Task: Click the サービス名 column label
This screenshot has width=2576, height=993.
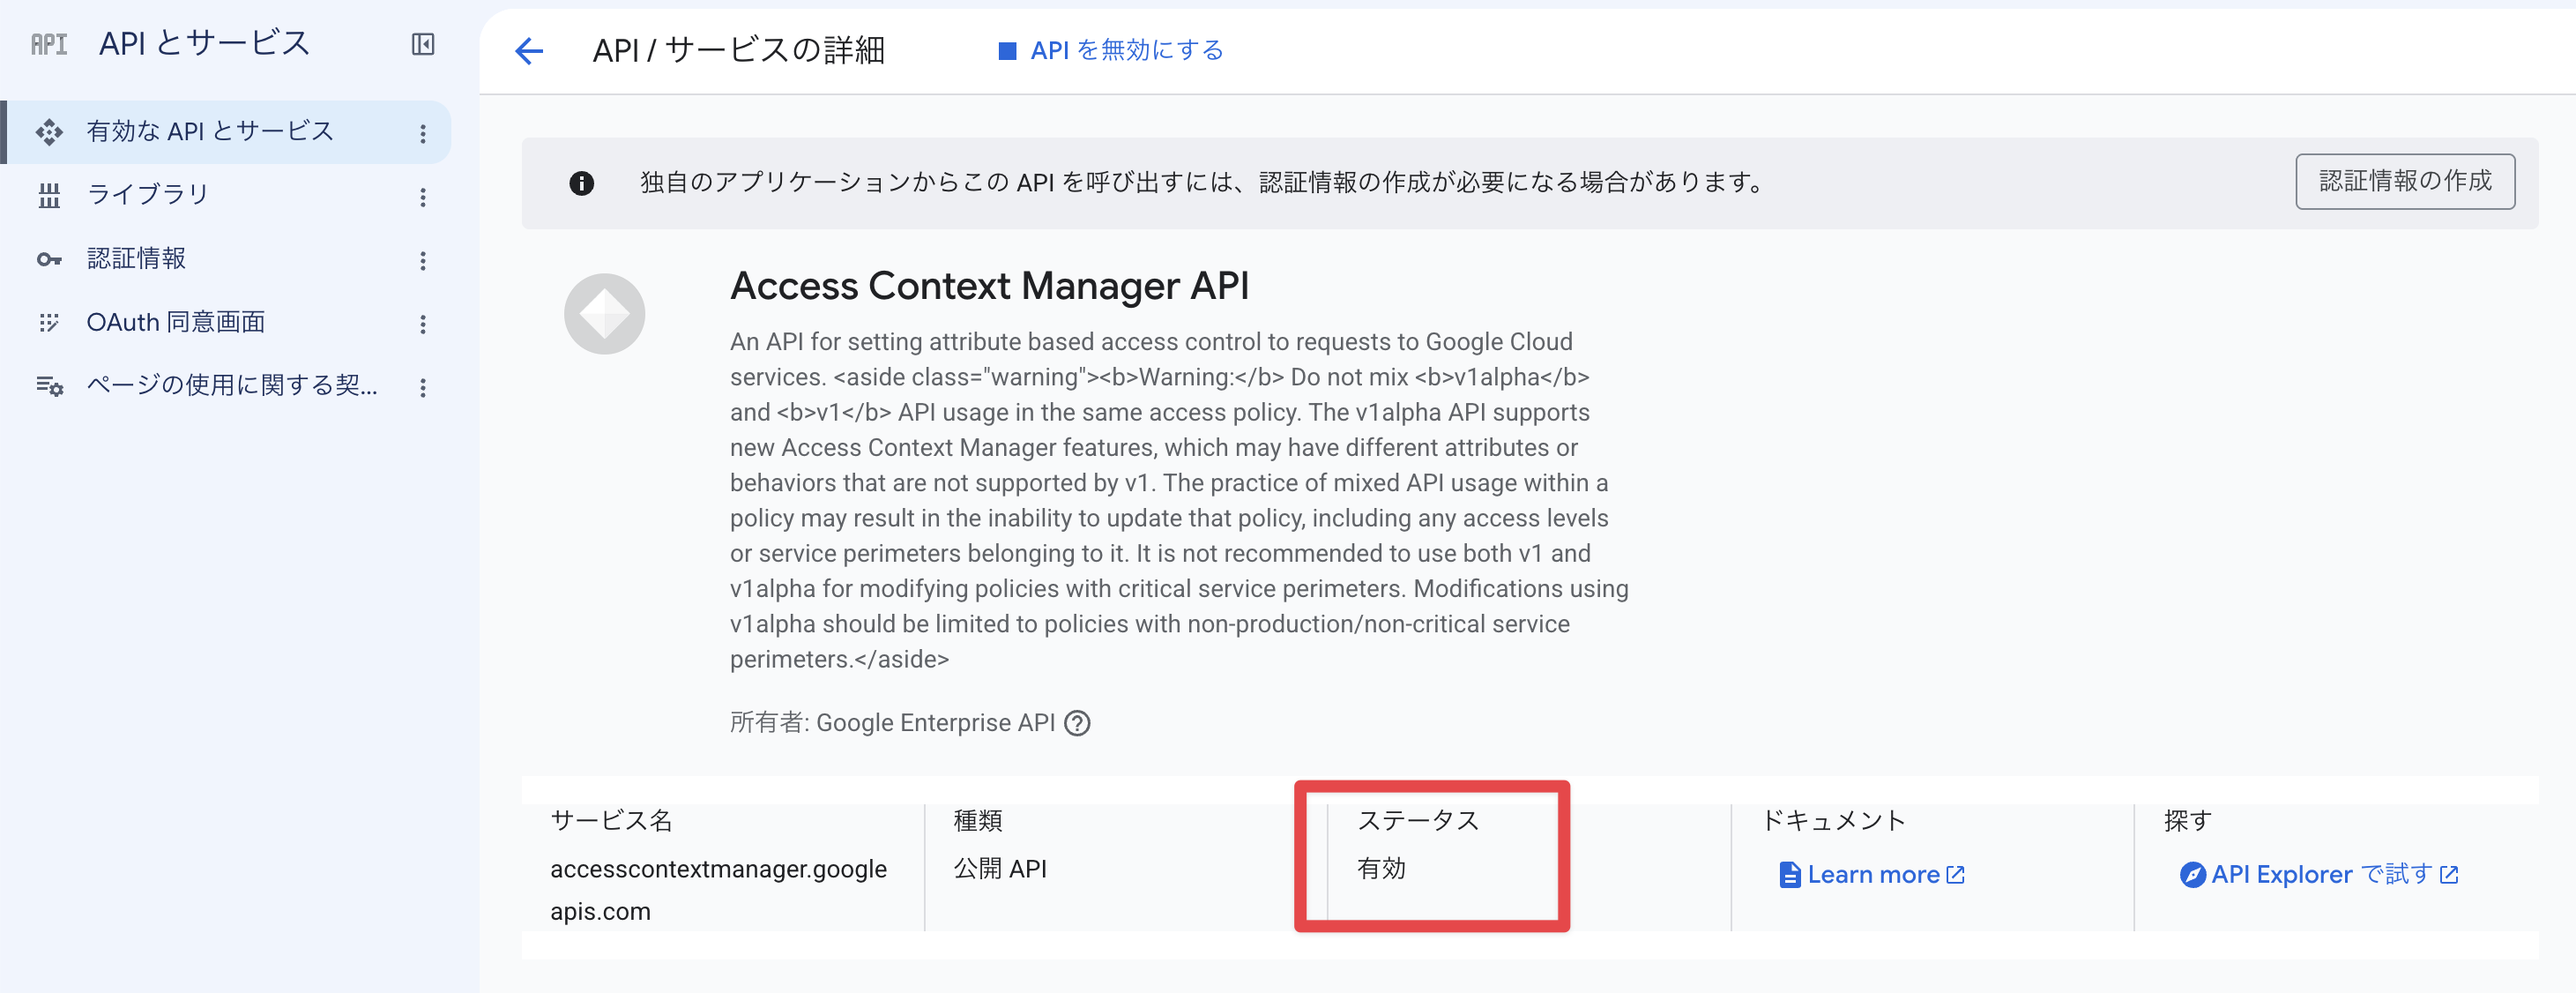Action: [611, 820]
